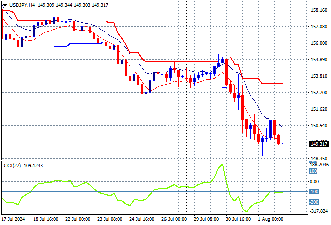Click the 17 Jul 2024 date label
The height and width of the screenshot is (225, 331).
13,219
